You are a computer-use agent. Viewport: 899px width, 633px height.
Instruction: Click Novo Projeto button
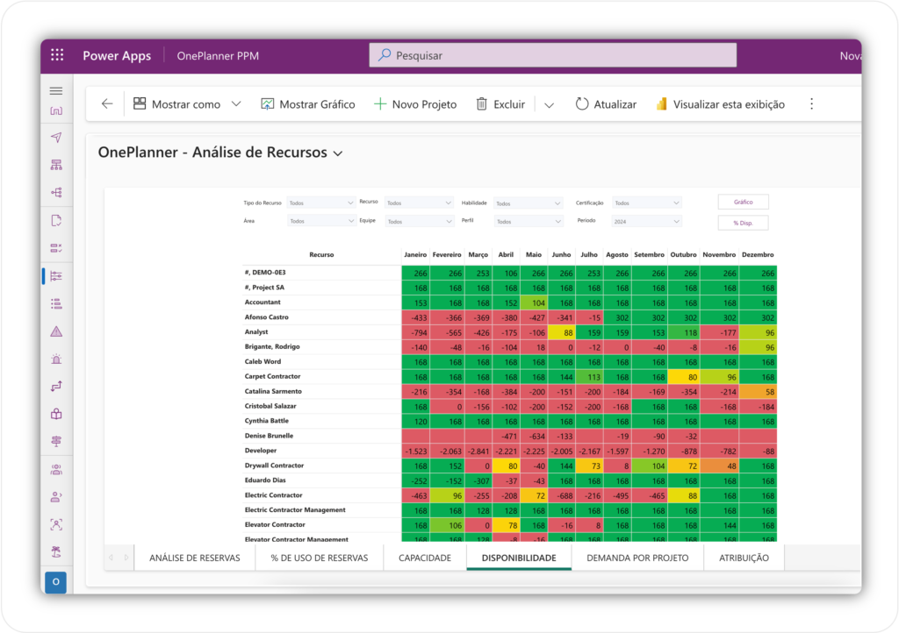[x=415, y=104]
